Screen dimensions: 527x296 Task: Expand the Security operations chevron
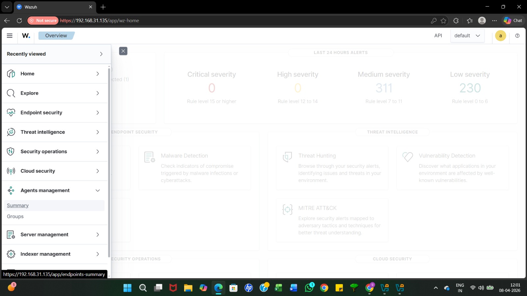(97, 151)
